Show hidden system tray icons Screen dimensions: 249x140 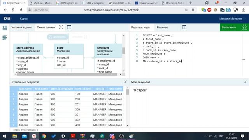(x=206, y=136)
